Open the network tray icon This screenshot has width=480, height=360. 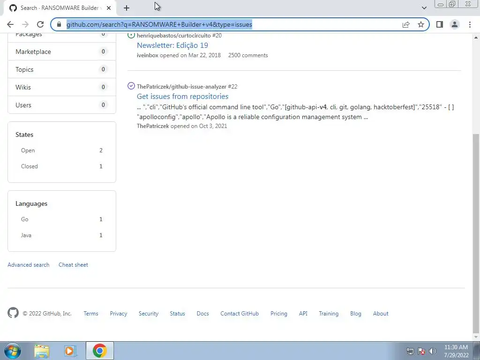point(410,351)
